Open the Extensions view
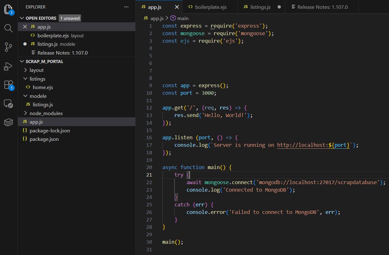This screenshot has height=255, width=389. (x=9, y=85)
